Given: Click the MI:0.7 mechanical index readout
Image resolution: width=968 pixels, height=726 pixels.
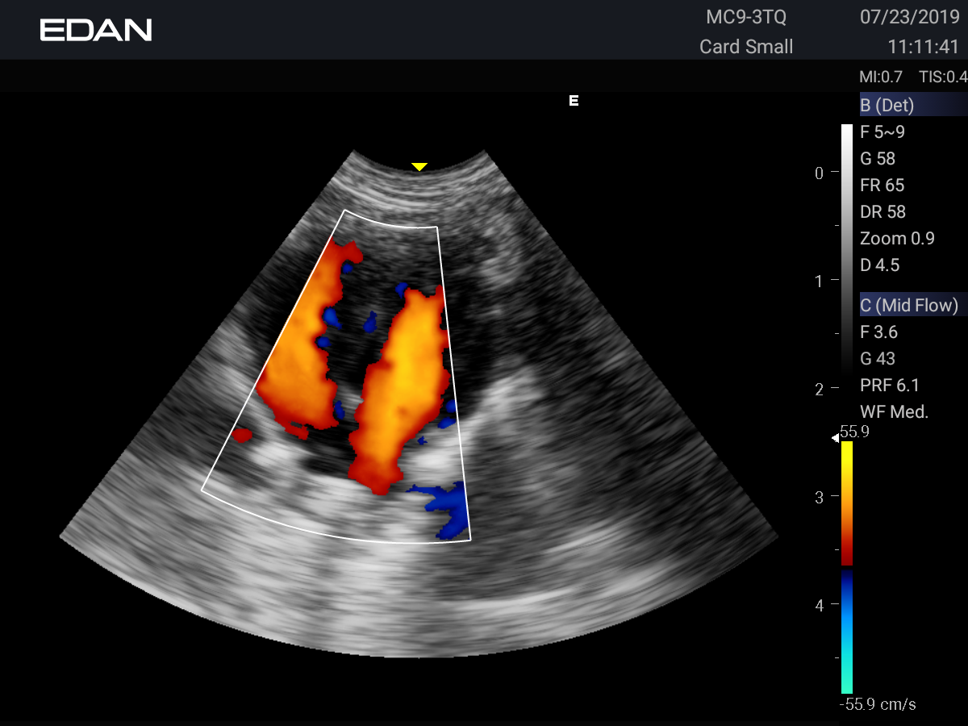Looking at the screenshot, I should pyautogui.click(x=882, y=77).
